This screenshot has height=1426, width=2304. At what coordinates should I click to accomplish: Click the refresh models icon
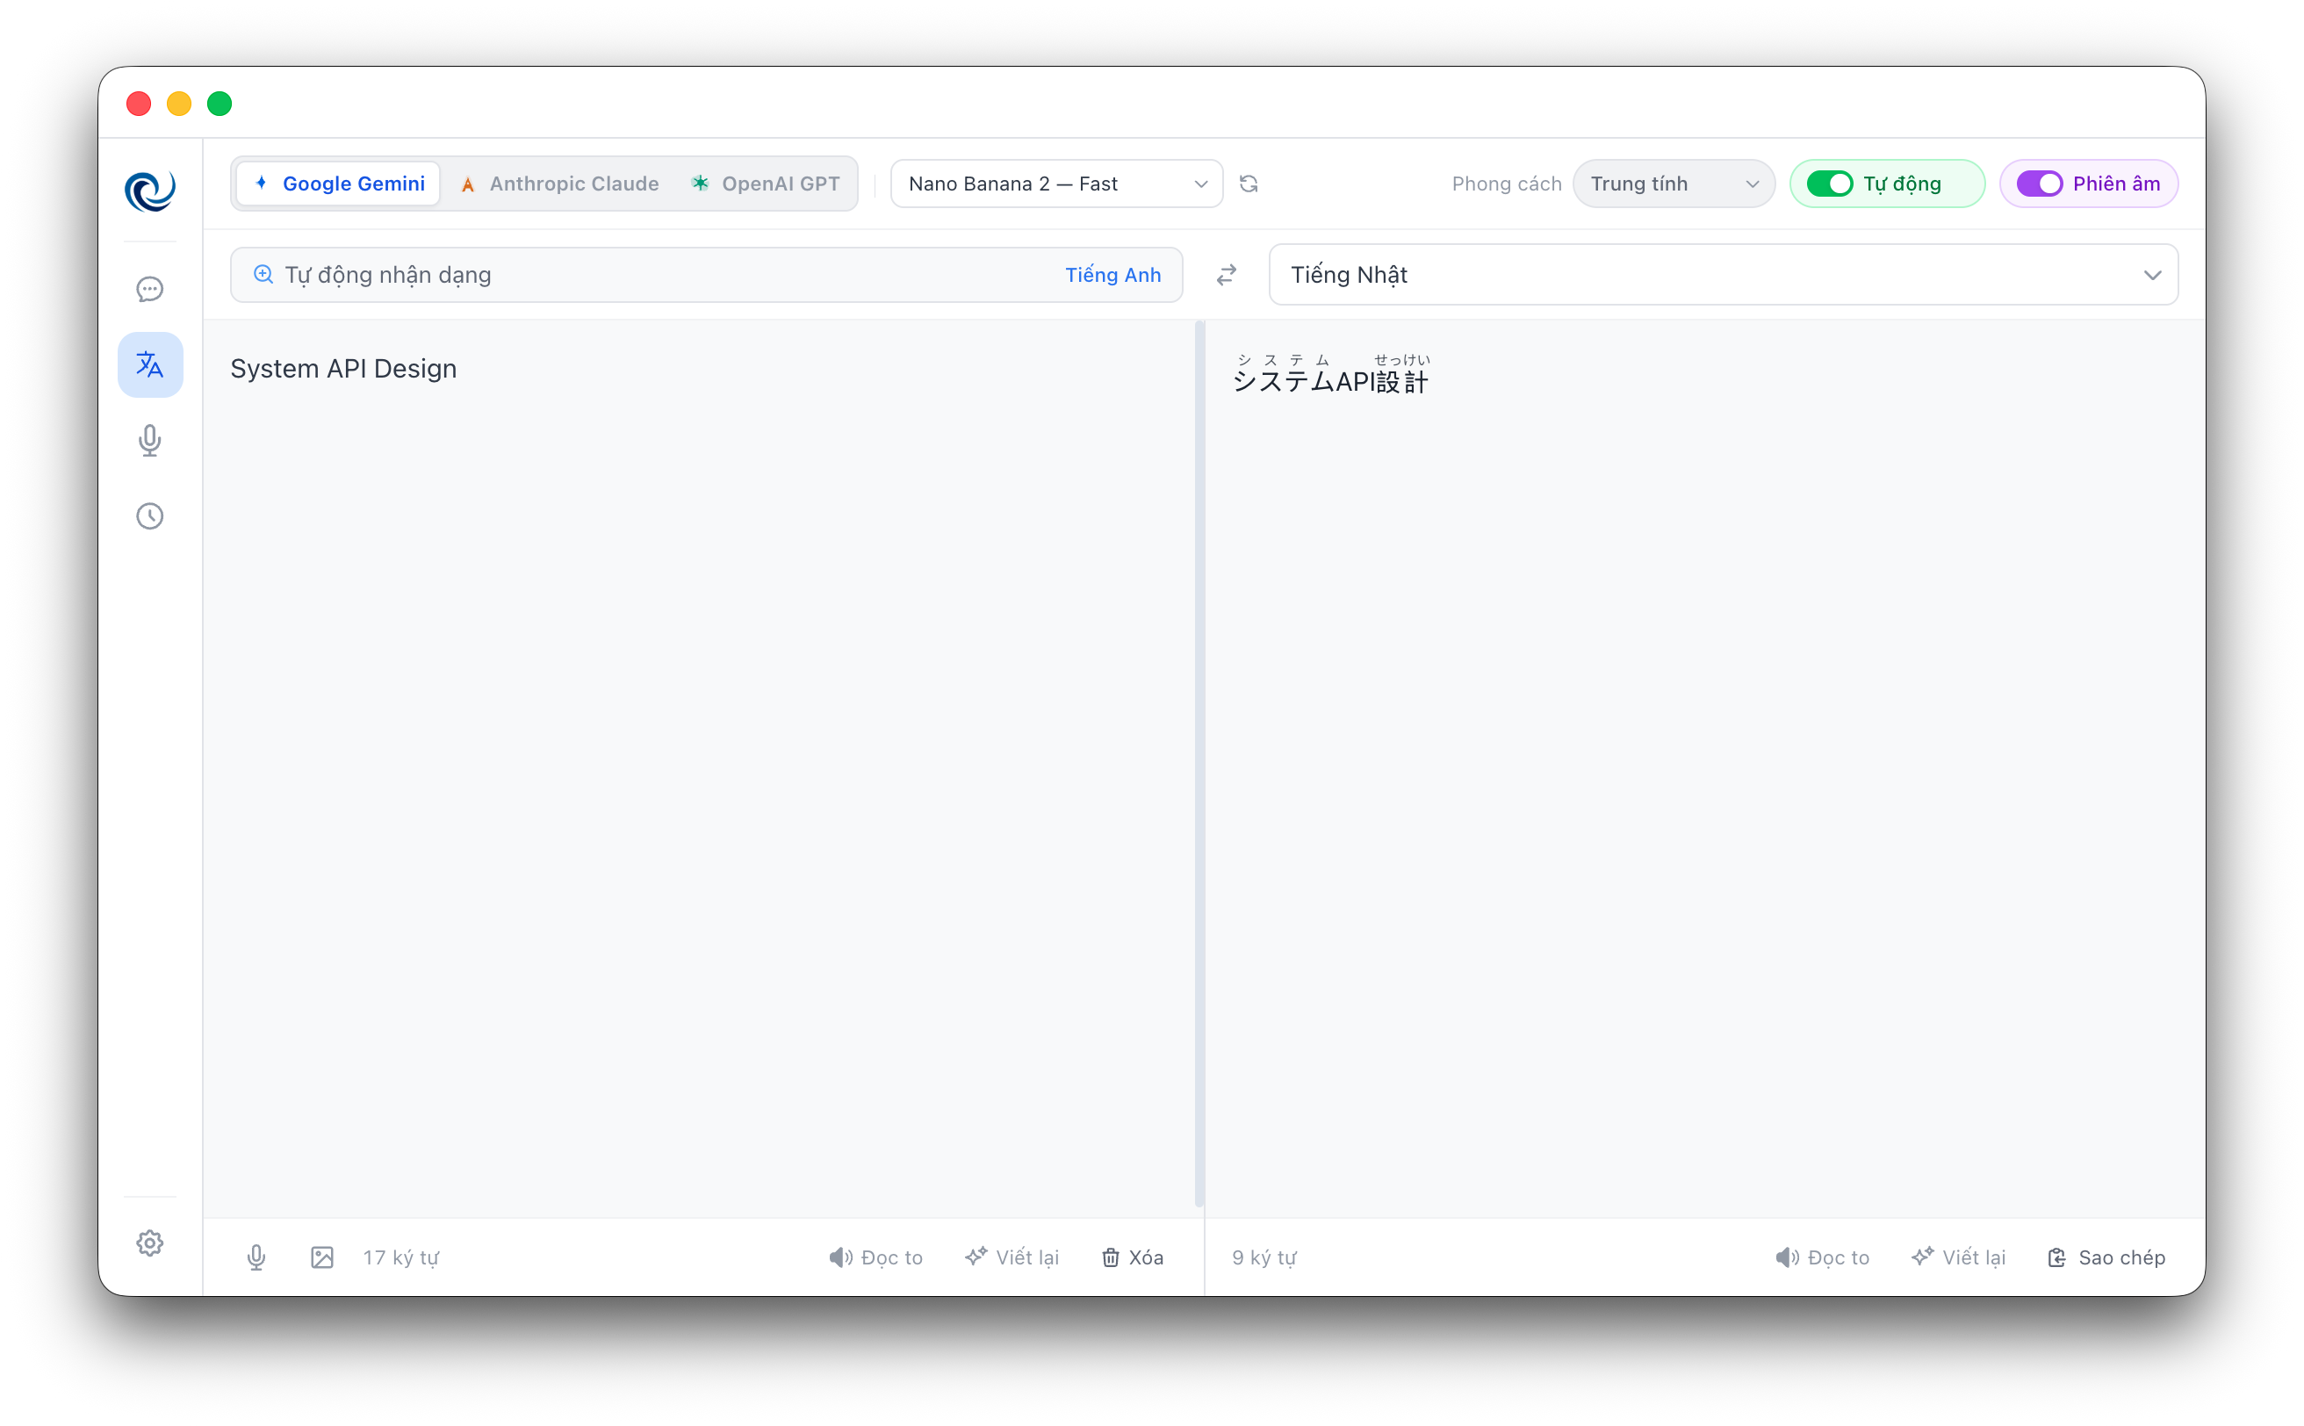[1249, 184]
